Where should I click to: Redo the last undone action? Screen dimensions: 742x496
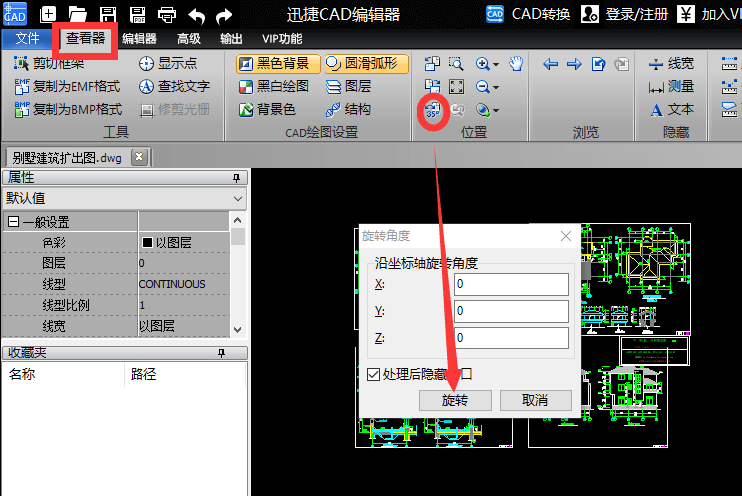tap(224, 15)
